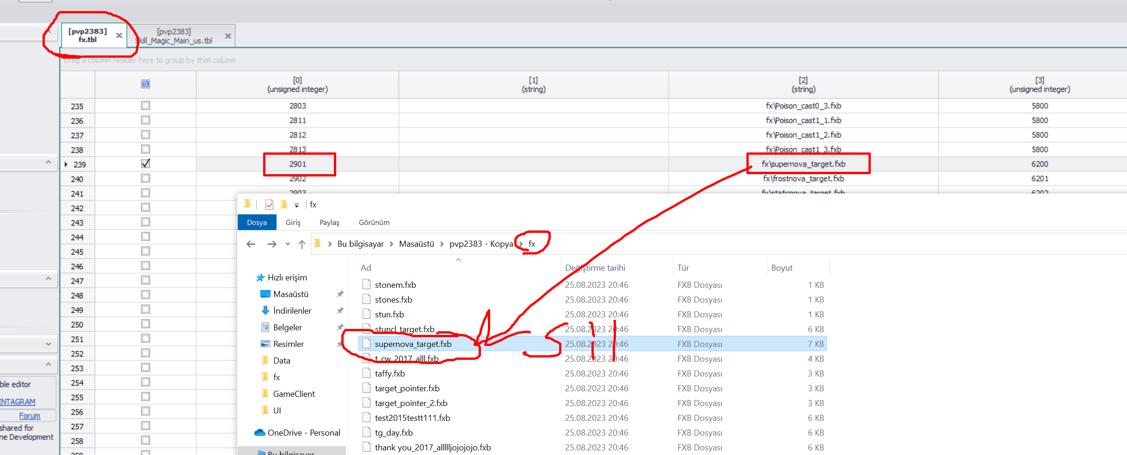
Task: Open Customize Quick Access Toolbar dropdown
Action: click(x=296, y=205)
